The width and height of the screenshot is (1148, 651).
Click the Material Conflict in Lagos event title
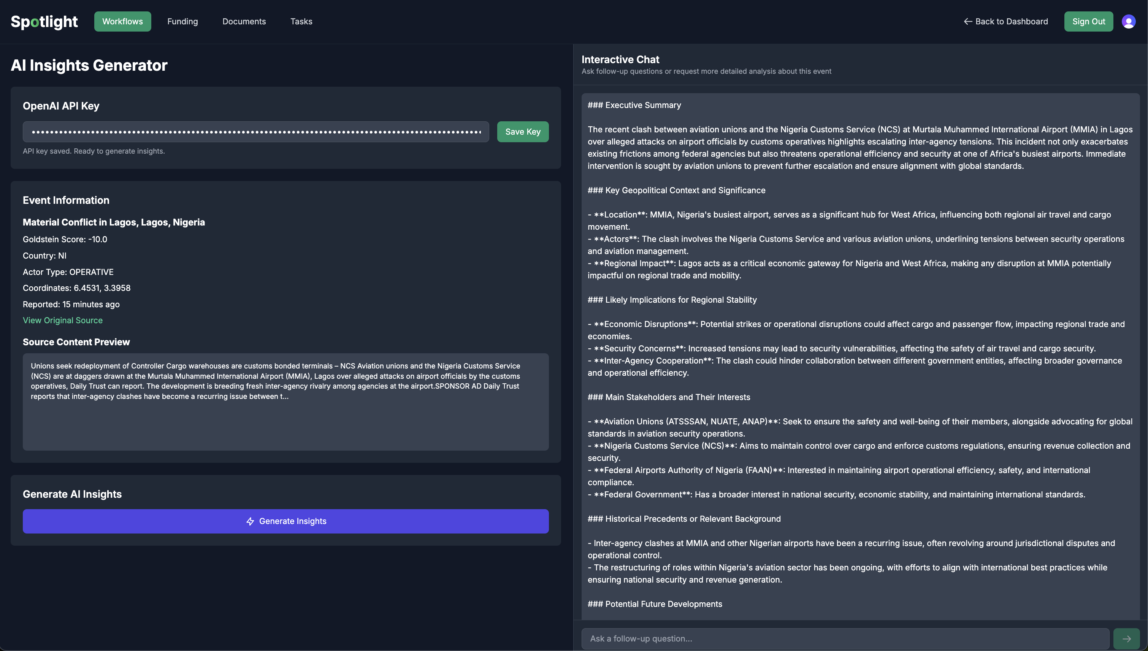point(114,222)
